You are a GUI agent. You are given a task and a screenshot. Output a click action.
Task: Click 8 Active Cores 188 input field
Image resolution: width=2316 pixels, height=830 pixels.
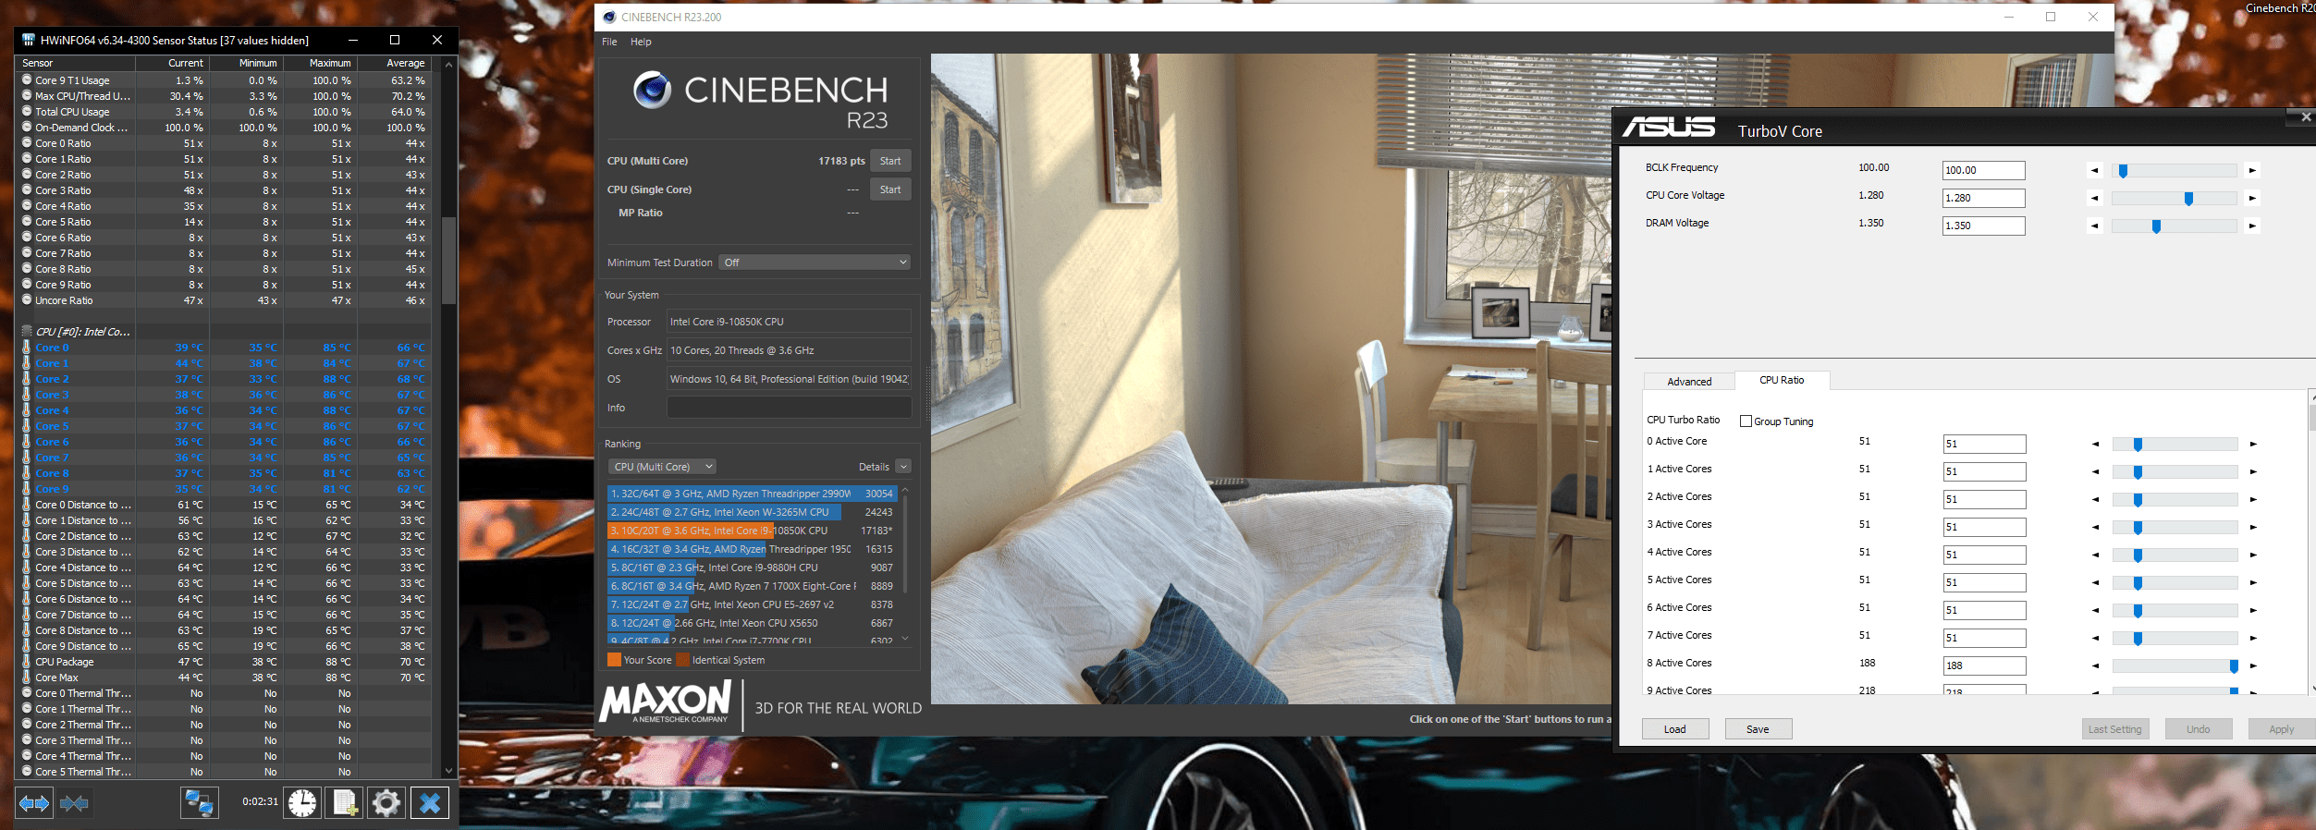[x=1984, y=665]
